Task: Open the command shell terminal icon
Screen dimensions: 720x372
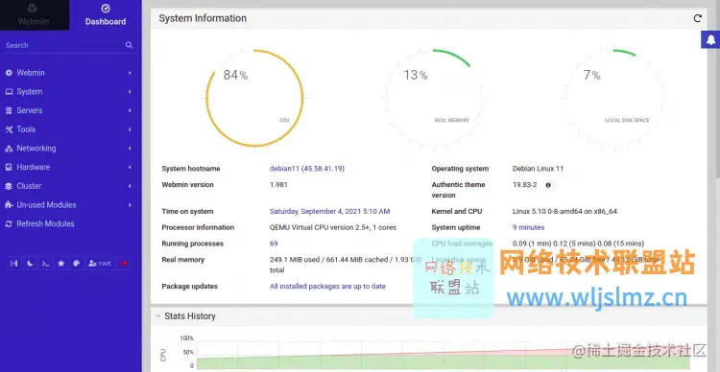Action: tap(45, 264)
